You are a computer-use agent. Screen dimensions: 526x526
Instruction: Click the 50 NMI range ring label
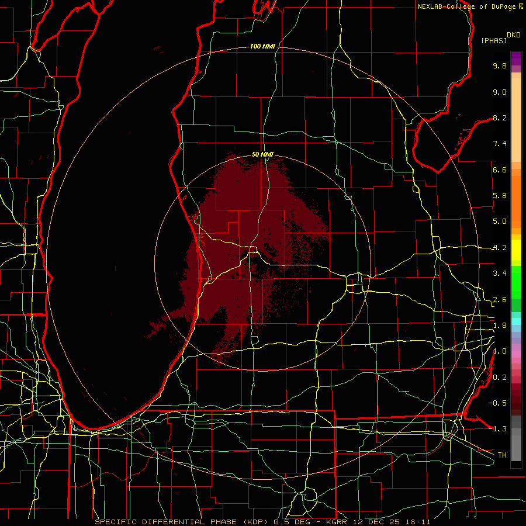[262, 154]
